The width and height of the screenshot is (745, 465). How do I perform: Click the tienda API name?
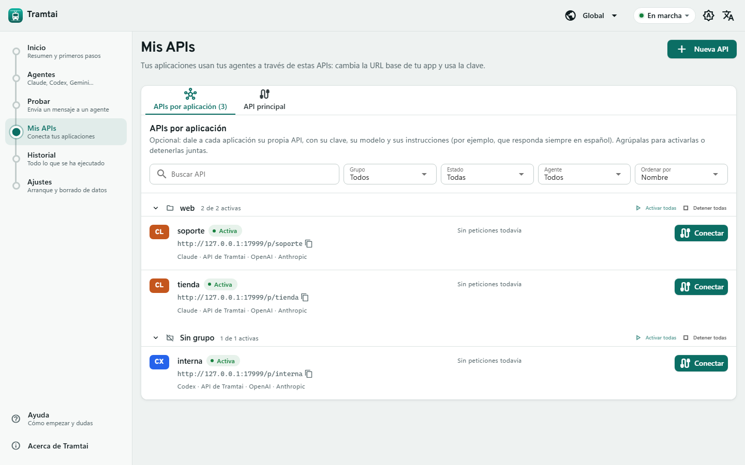[x=188, y=285]
